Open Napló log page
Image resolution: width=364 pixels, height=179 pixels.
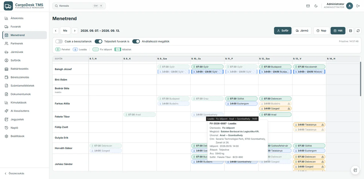point(24,128)
